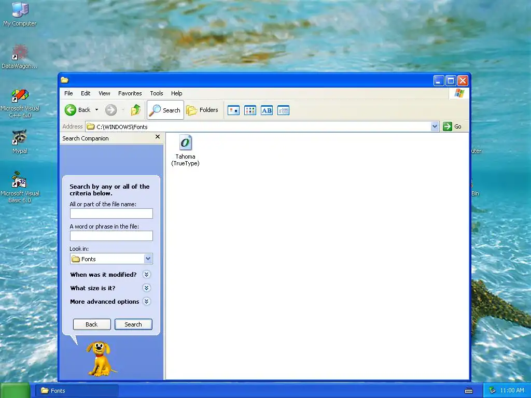
Task: Click the Rover search dog character
Action: click(x=100, y=359)
